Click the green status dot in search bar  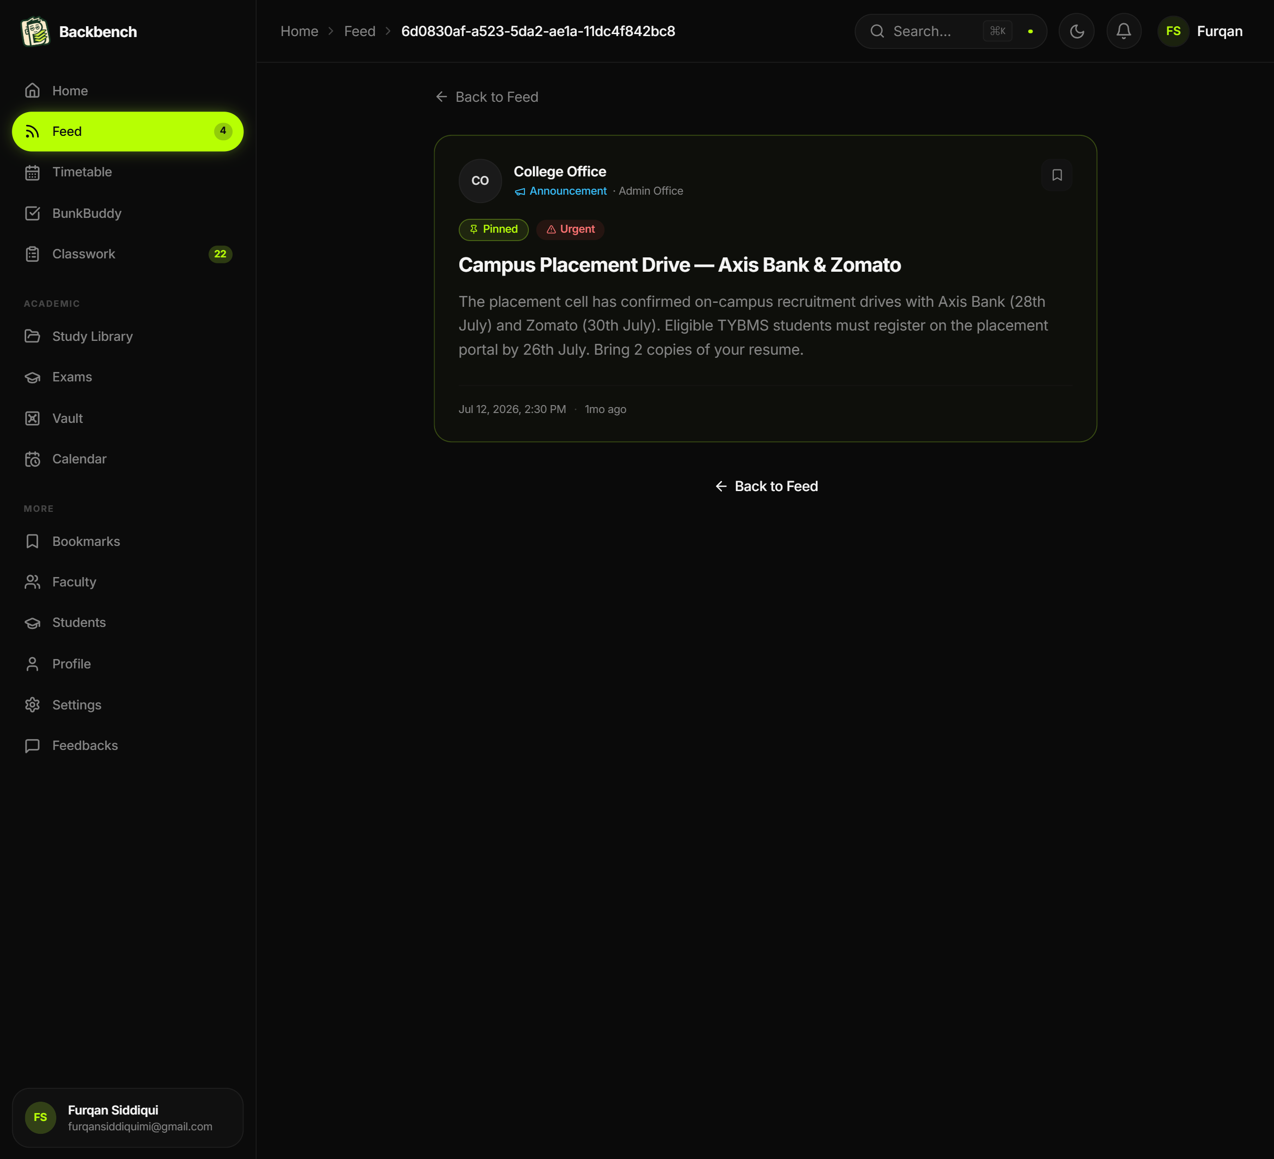click(x=1030, y=31)
